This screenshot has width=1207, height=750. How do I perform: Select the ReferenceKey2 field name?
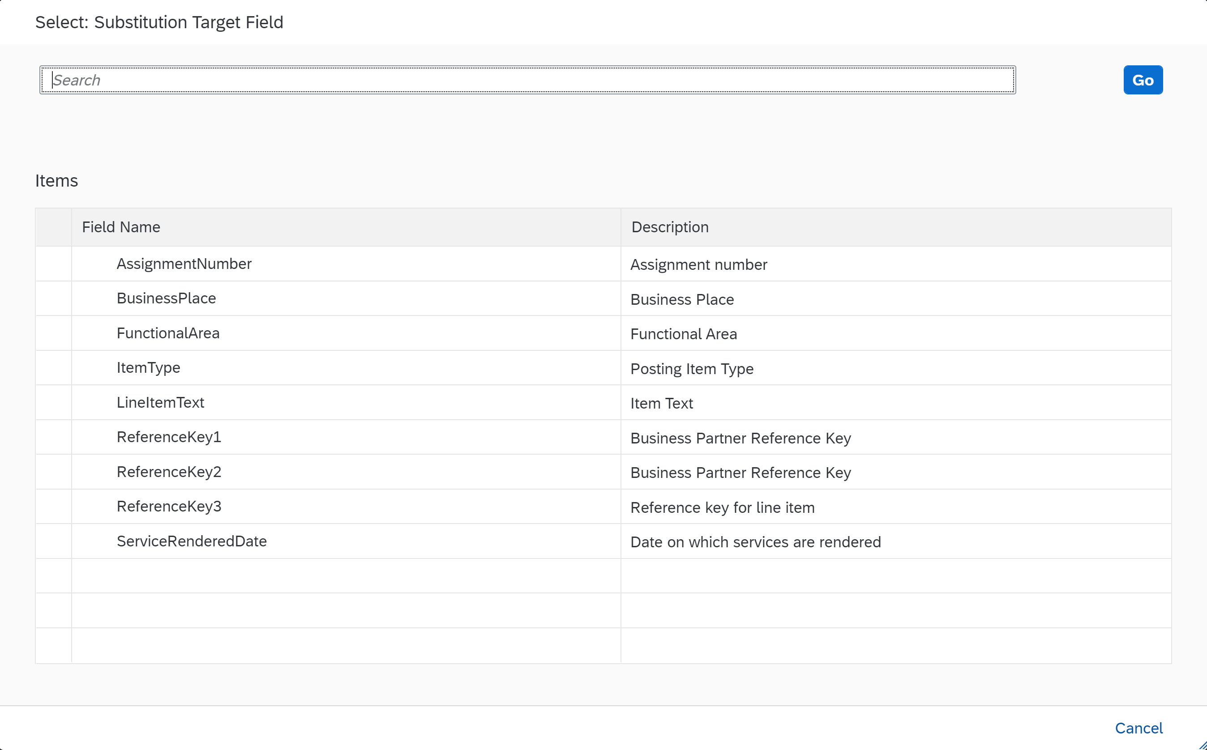(x=169, y=472)
